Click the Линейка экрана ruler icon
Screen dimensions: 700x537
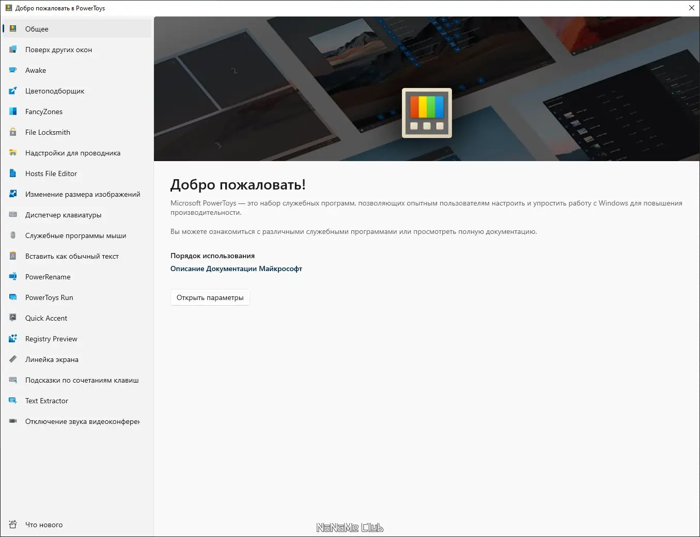tap(12, 359)
